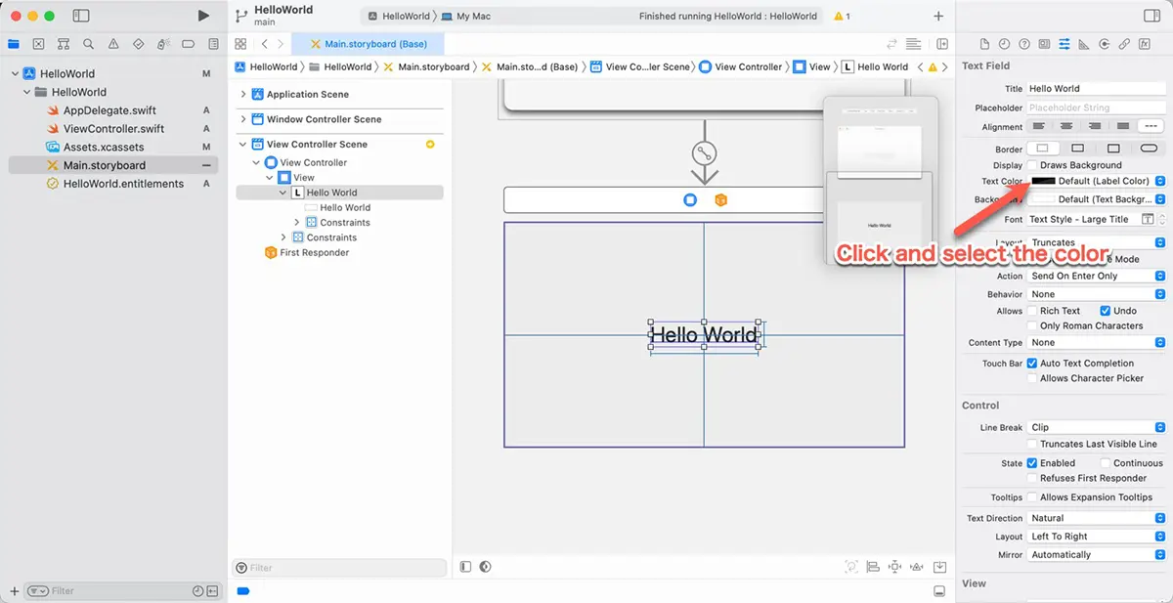The image size is (1173, 603).
Task: Select ViewController.swift file
Action: tap(113, 129)
